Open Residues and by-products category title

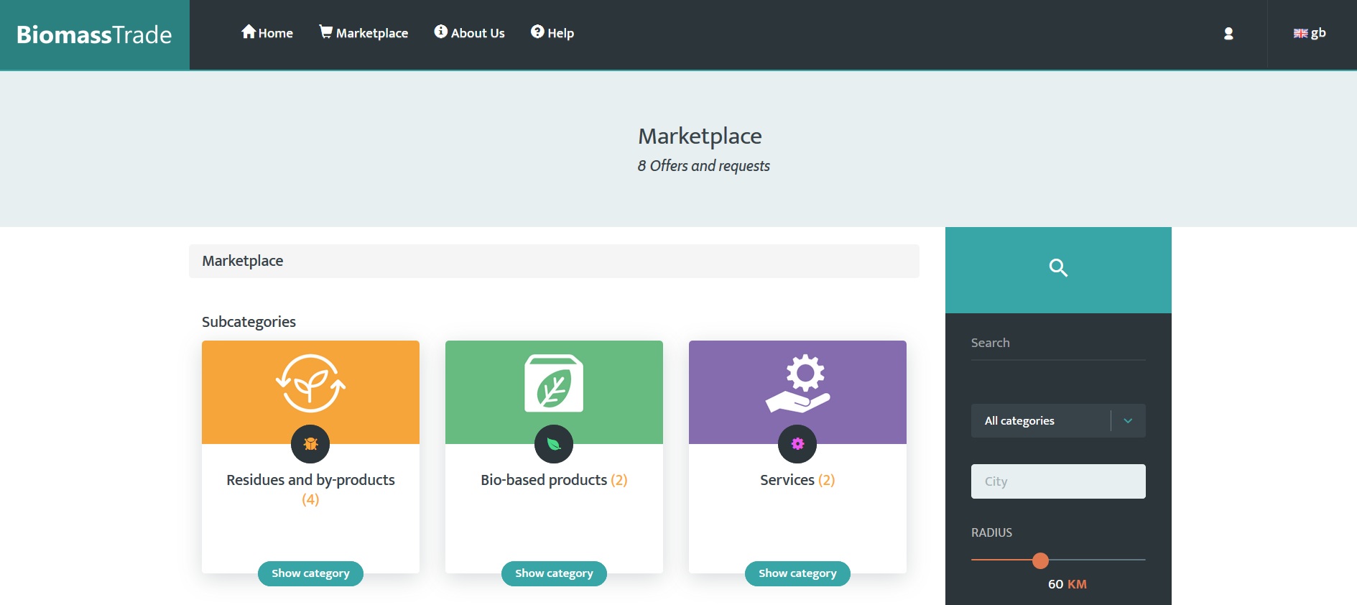click(310, 489)
